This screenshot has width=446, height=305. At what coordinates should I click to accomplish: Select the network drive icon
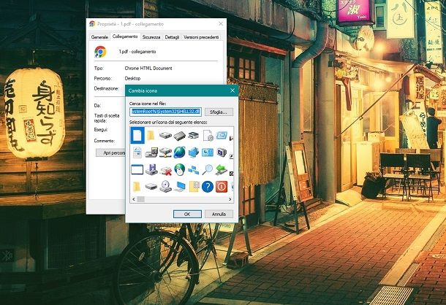(165, 152)
